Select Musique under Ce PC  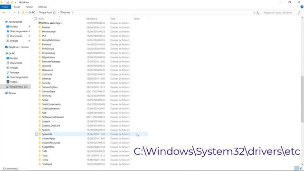(x=15, y=72)
